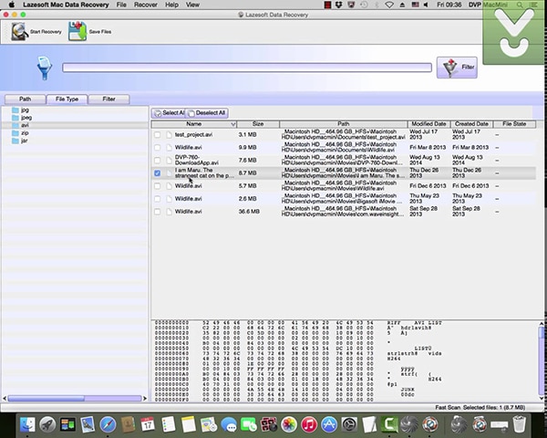The width and height of the screenshot is (547, 438).
Task: Click the file icon beside test_project.avi
Action: click(x=170, y=135)
